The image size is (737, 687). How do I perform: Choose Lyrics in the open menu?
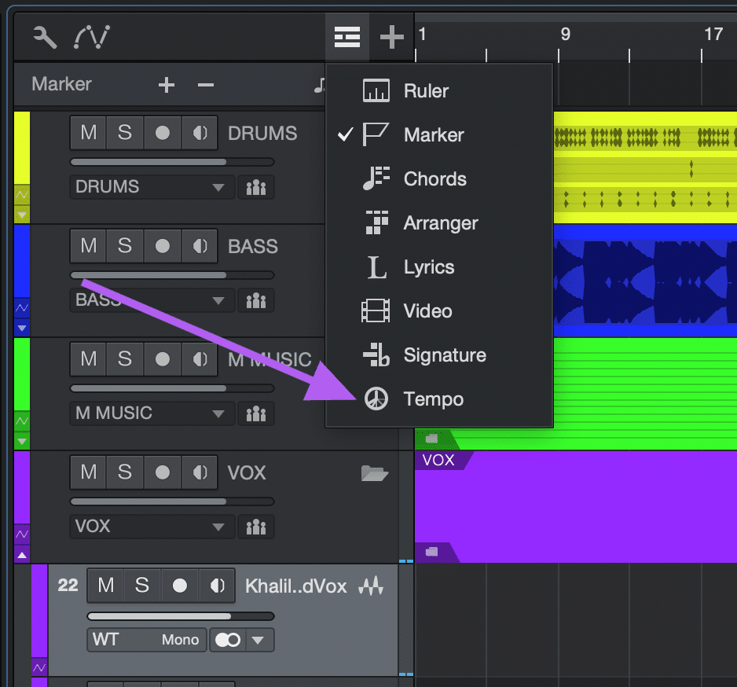(x=430, y=266)
